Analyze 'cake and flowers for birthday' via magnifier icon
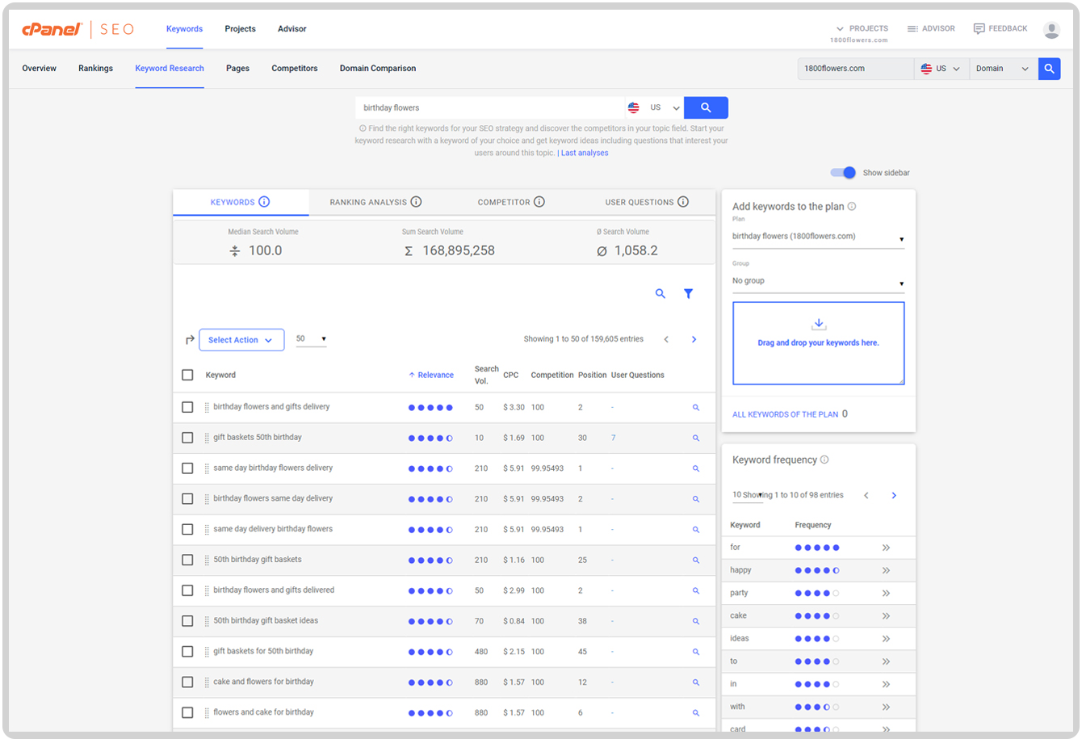 point(696,682)
